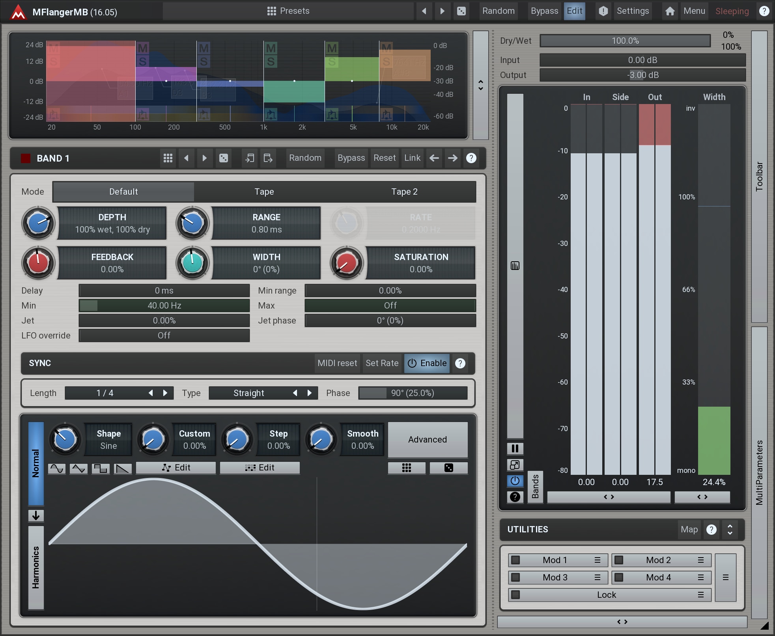
Task: Toggle the Mod 4 enable checkbox
Action: 619,577
